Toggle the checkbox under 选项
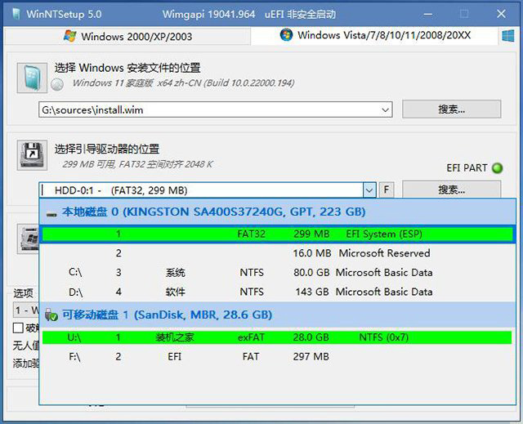Viewport: 523px width, 424px height. coord(18,328)
